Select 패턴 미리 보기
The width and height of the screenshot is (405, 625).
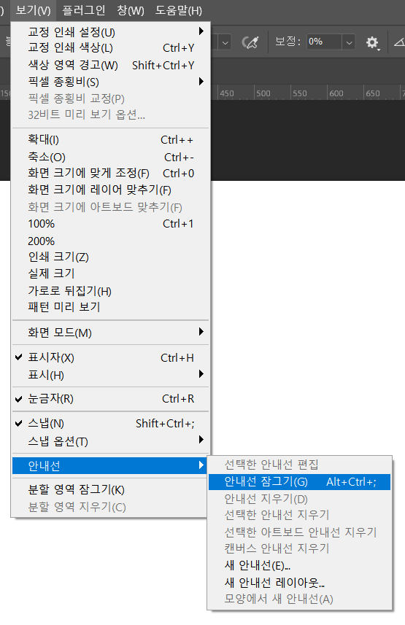coord(111,307)
